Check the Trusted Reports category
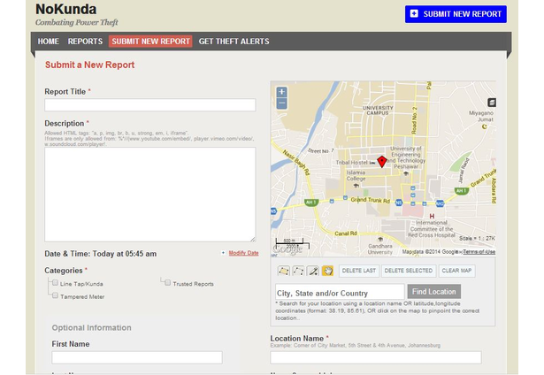The image size is (544, 375). click(x=168, y=283)
